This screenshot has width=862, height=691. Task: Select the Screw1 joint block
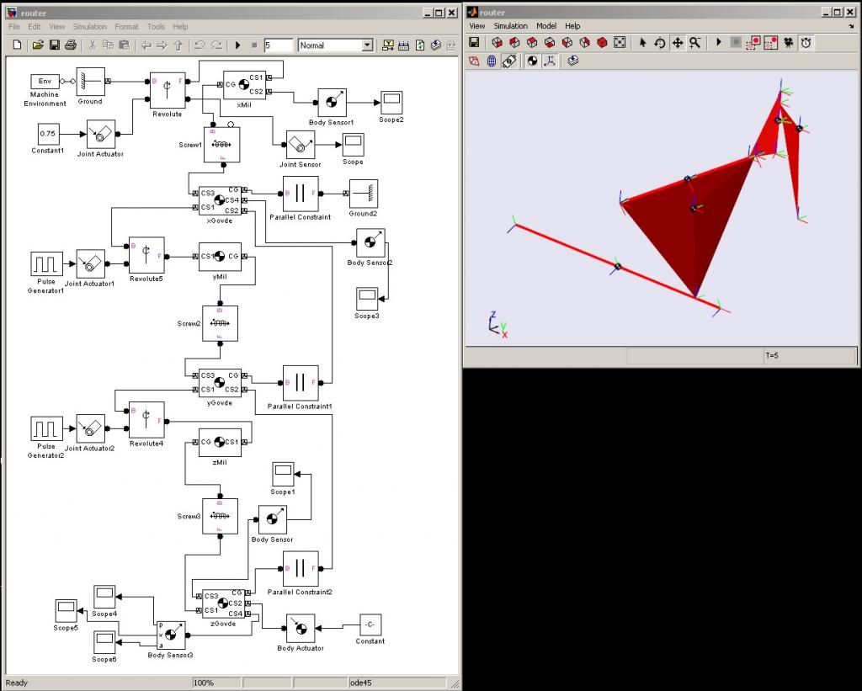[221, 145]
